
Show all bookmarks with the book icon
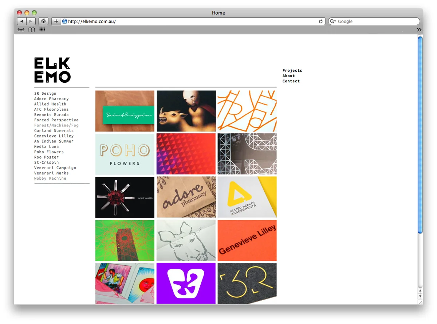(x=32, y=30)
